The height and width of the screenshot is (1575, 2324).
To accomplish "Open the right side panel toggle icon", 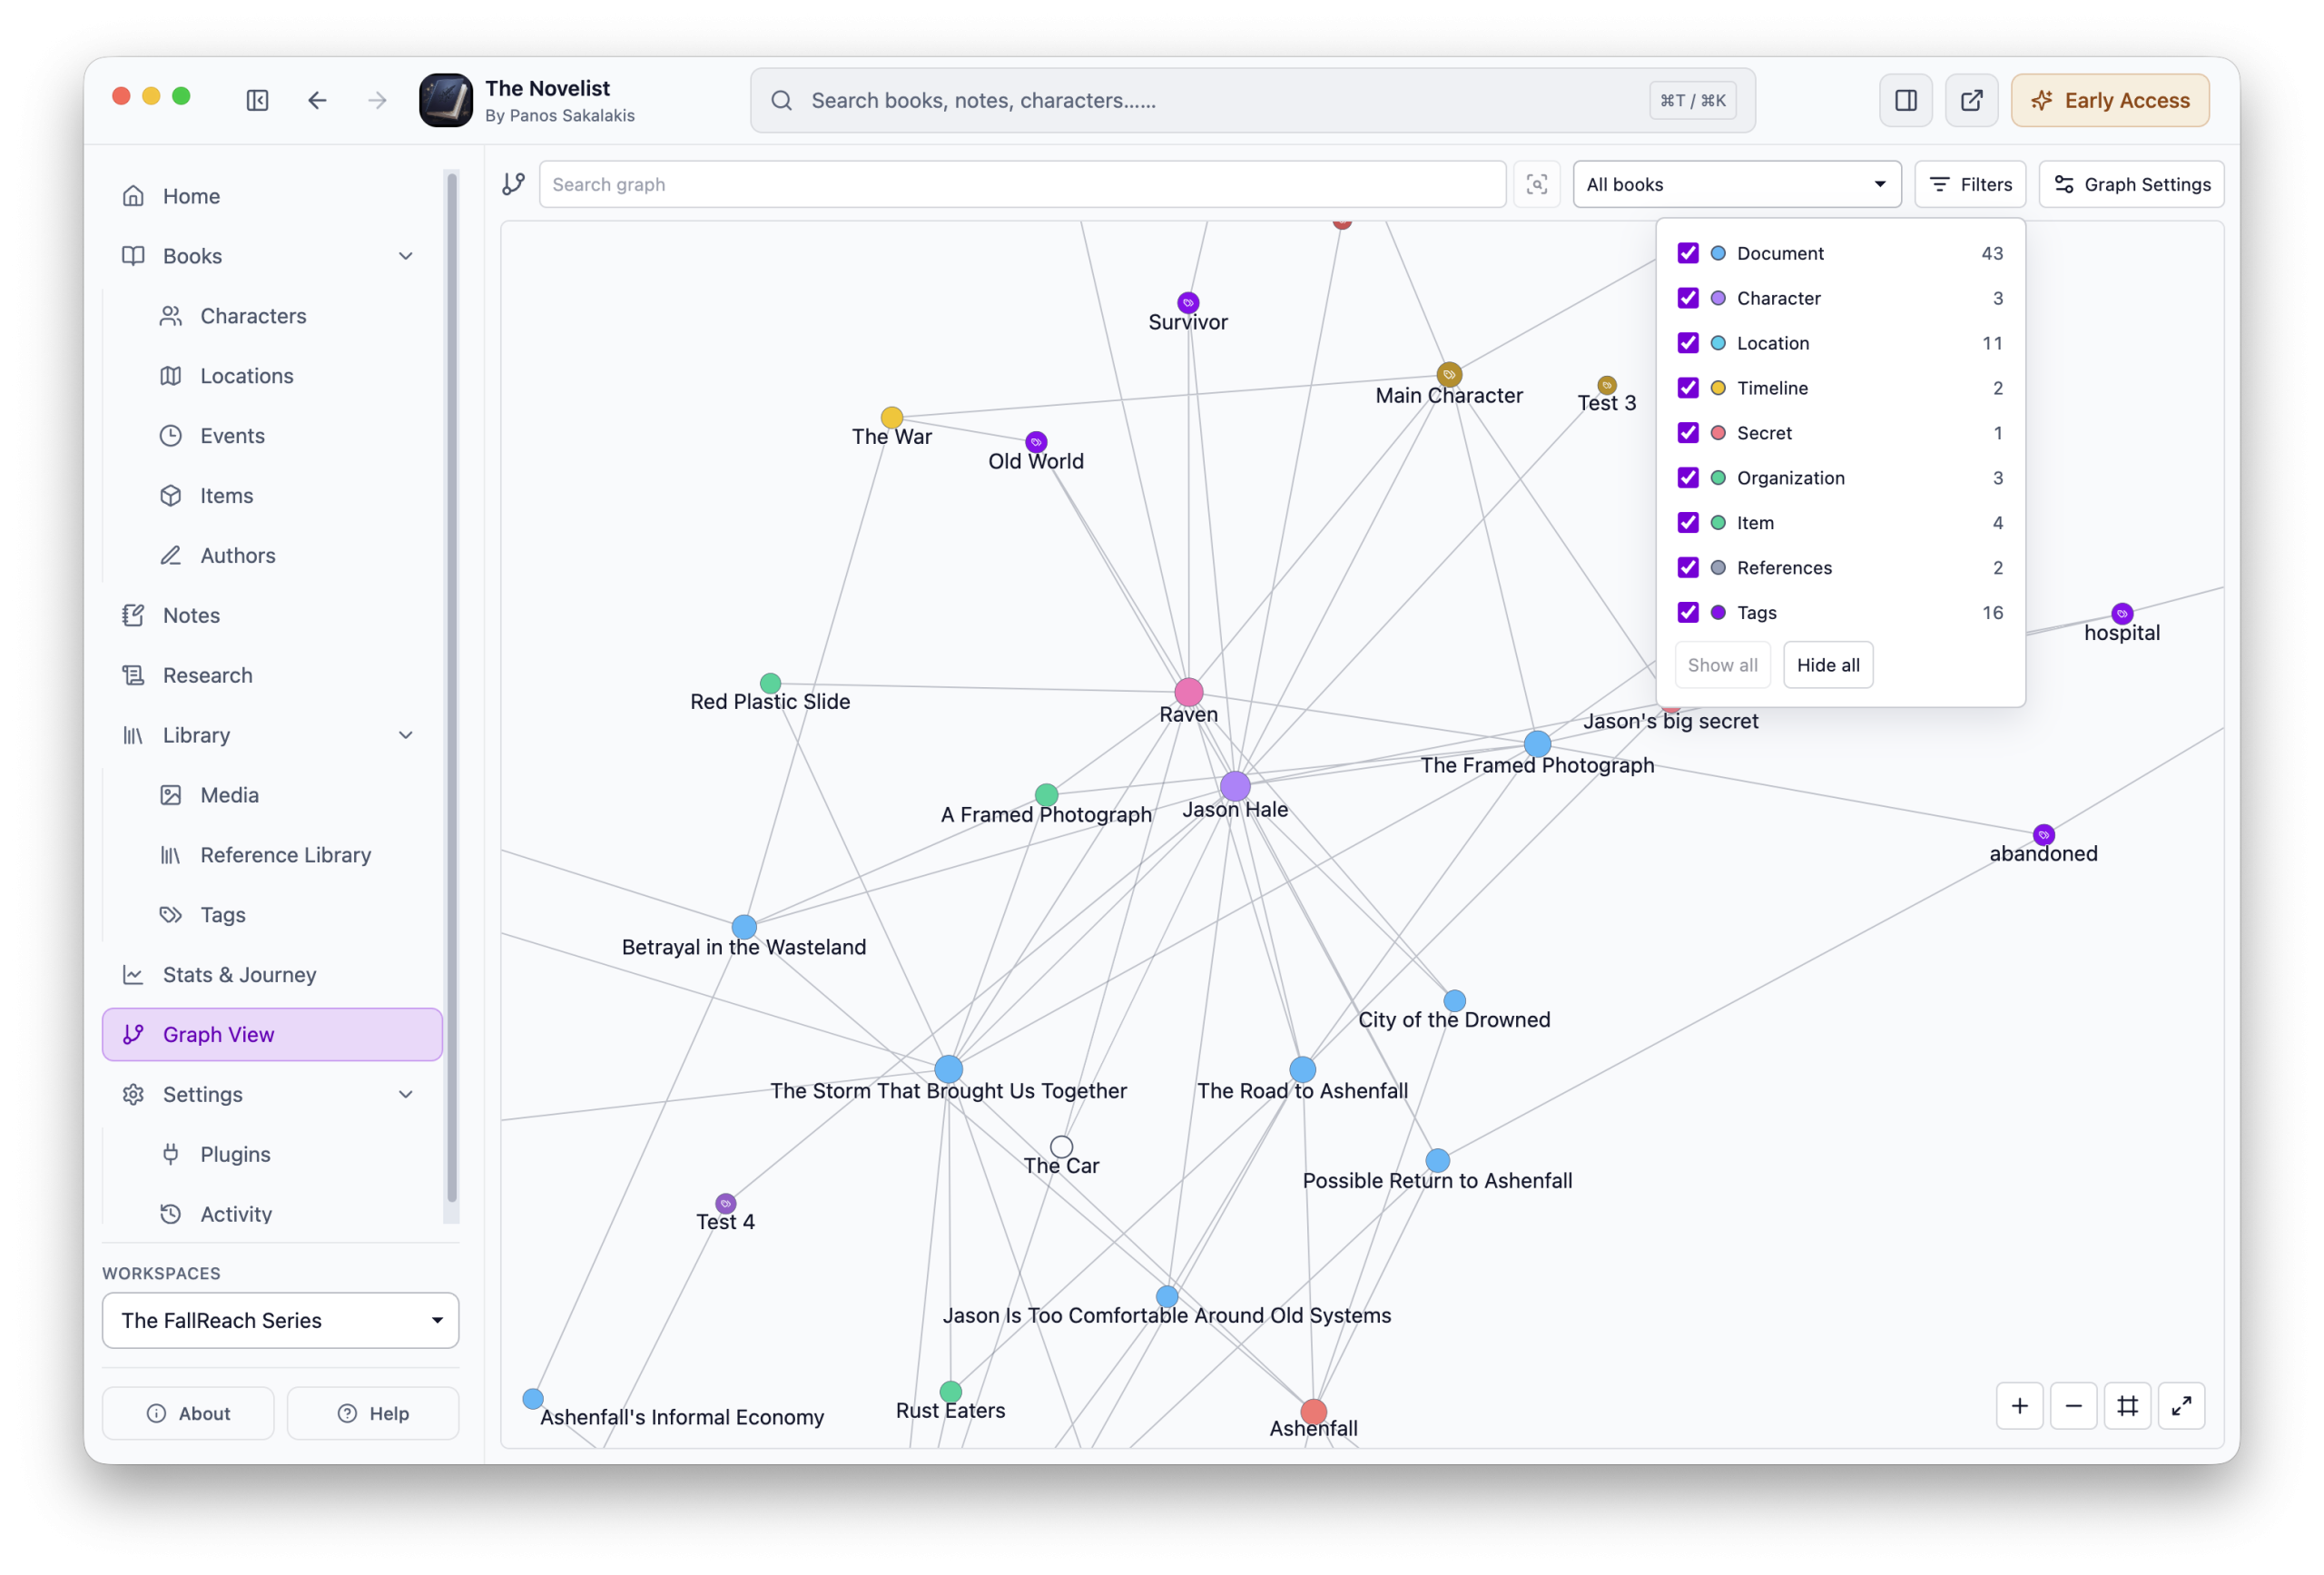I will pos(1905,100).
